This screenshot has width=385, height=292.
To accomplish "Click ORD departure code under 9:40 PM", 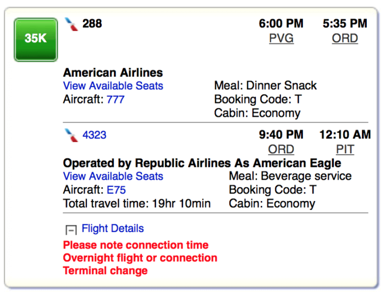I will (x=281, y=149).
